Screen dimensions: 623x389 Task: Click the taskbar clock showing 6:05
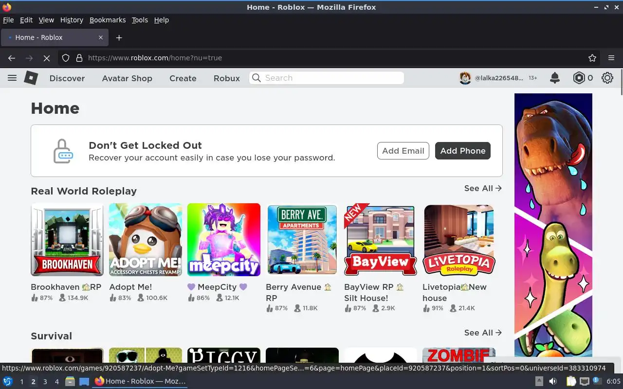(613, 381)
